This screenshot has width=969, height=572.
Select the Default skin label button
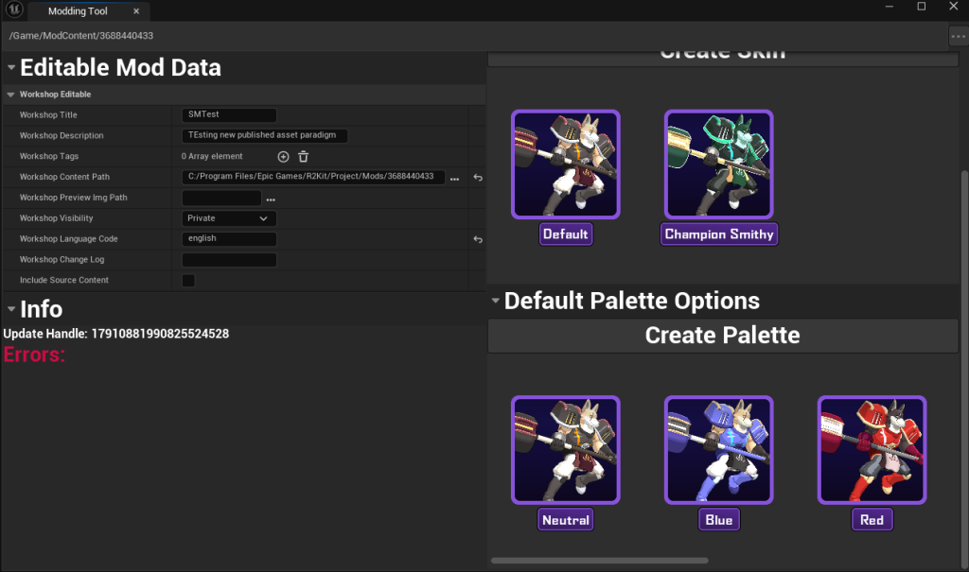tap(566, 234)
